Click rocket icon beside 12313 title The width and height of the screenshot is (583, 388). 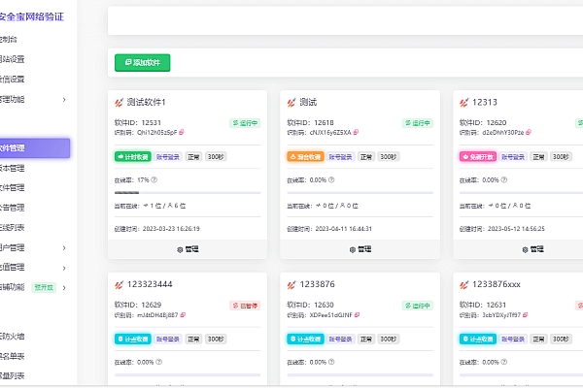[464, 103]
